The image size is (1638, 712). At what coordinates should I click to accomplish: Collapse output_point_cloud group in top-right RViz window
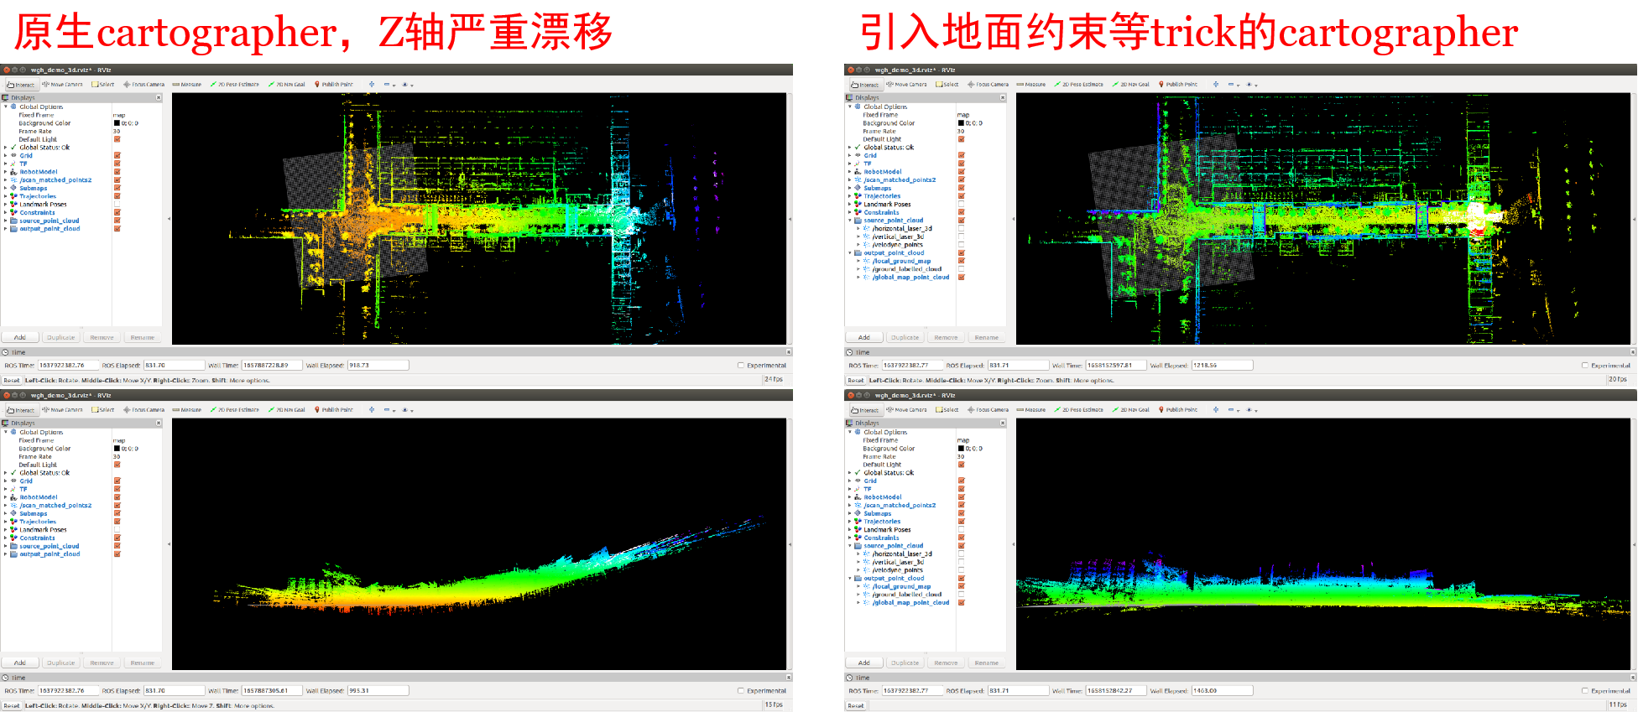coord(849,252)
